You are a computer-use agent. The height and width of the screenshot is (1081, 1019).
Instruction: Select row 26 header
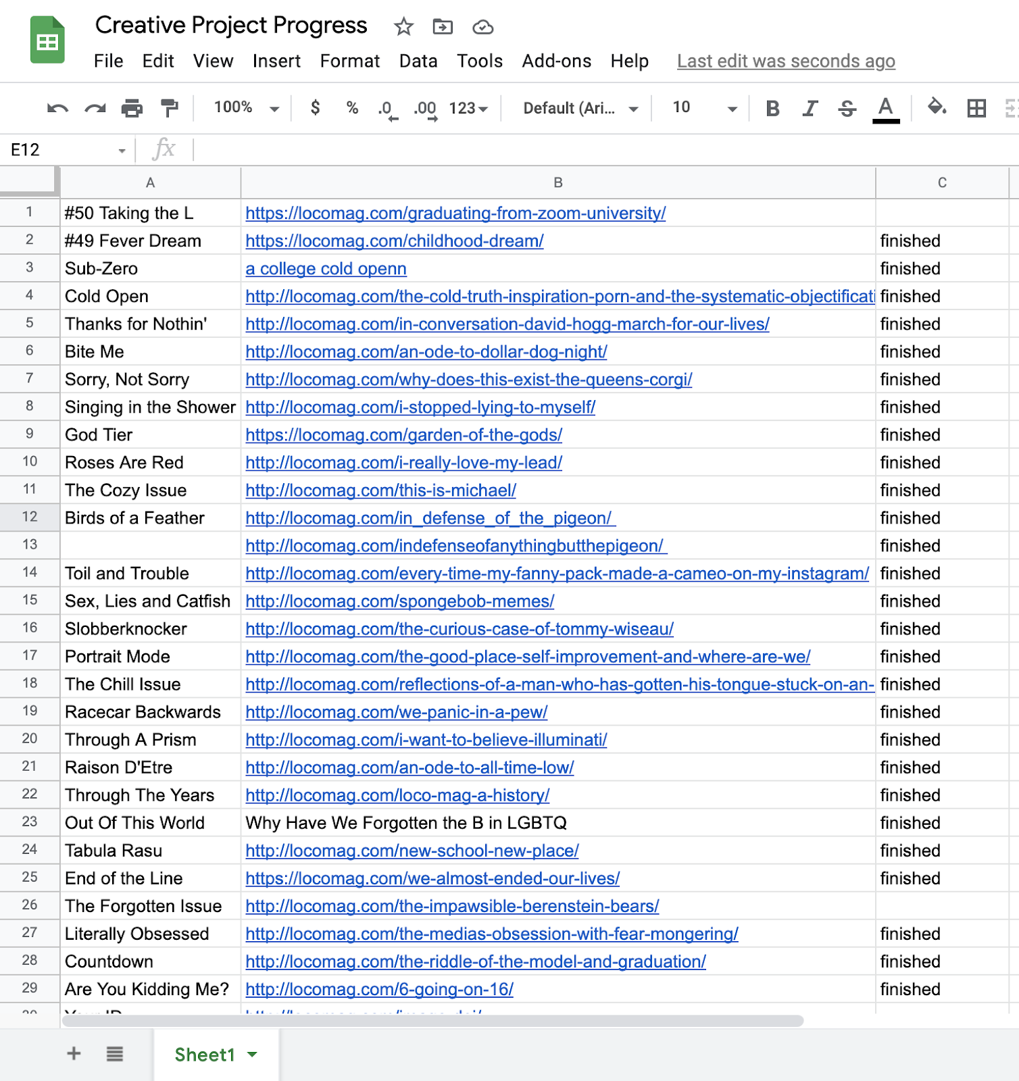point(30,905)
